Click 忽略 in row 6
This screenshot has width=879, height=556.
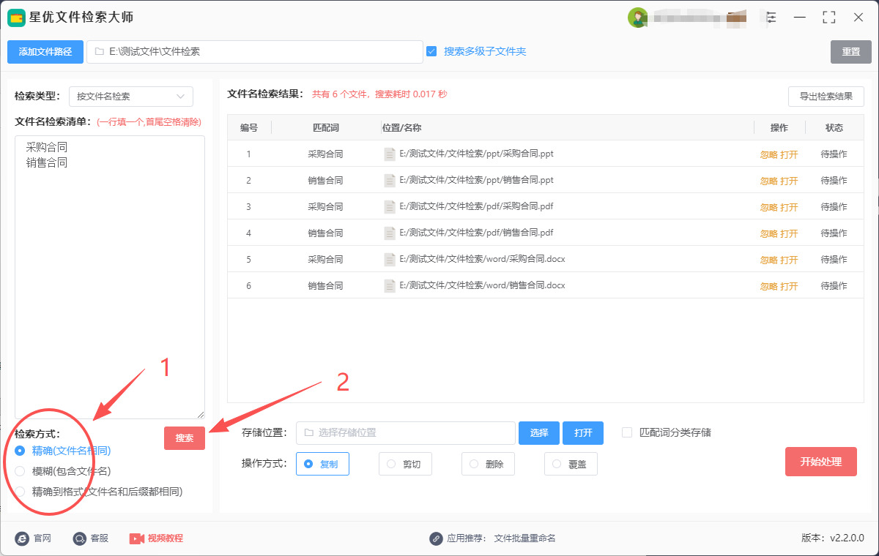pyautogui.click(x=768, y=287)
